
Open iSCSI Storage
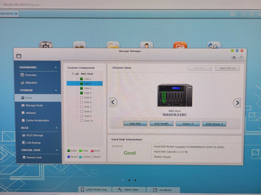(x=33, y=135)
